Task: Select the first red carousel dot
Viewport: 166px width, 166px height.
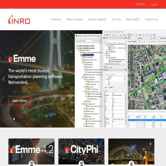Action: pyautogui.click(x=10, y=119)
